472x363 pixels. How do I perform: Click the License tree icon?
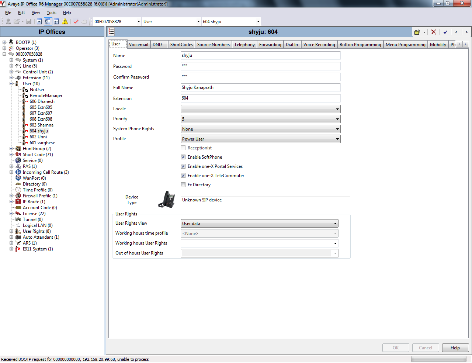tap(18, 214)
